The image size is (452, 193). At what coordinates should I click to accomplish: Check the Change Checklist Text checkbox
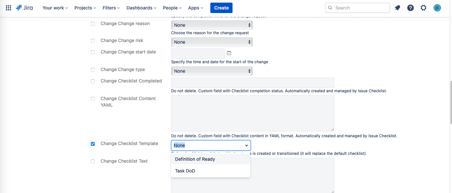click(93, 161)
